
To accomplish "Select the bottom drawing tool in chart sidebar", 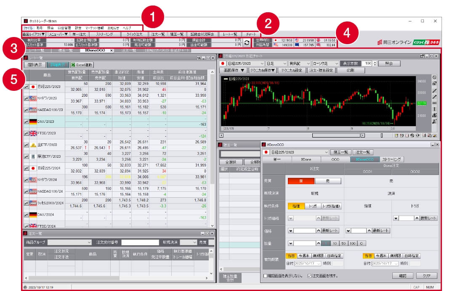I will [434, 121].
